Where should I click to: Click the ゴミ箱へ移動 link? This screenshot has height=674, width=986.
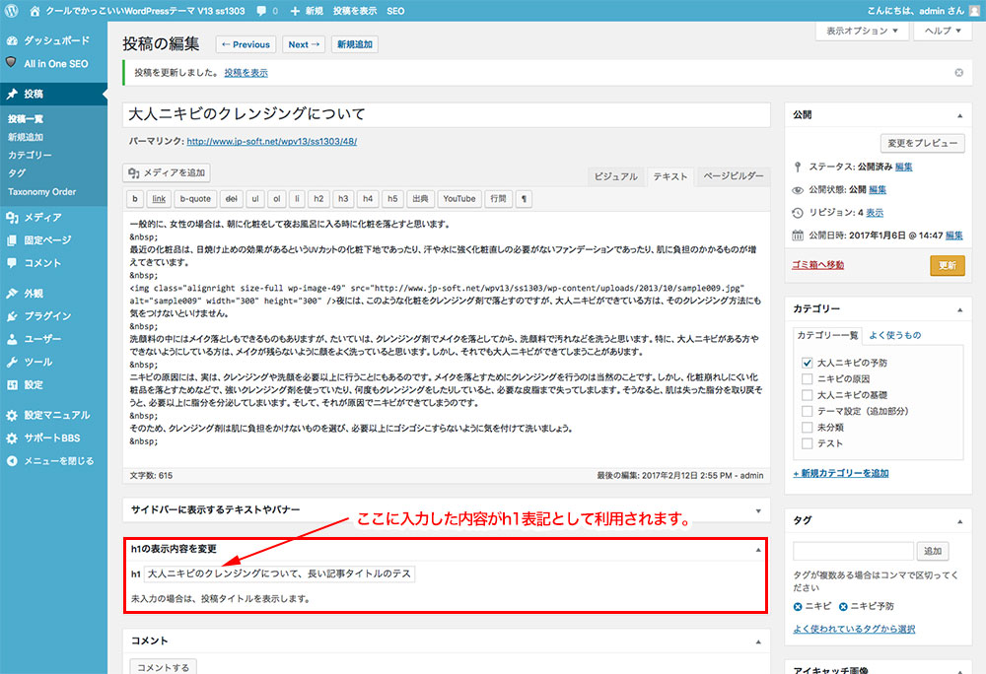(x=817, y=265)
